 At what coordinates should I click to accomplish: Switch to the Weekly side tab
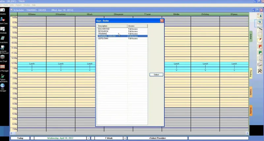[251, 92]
